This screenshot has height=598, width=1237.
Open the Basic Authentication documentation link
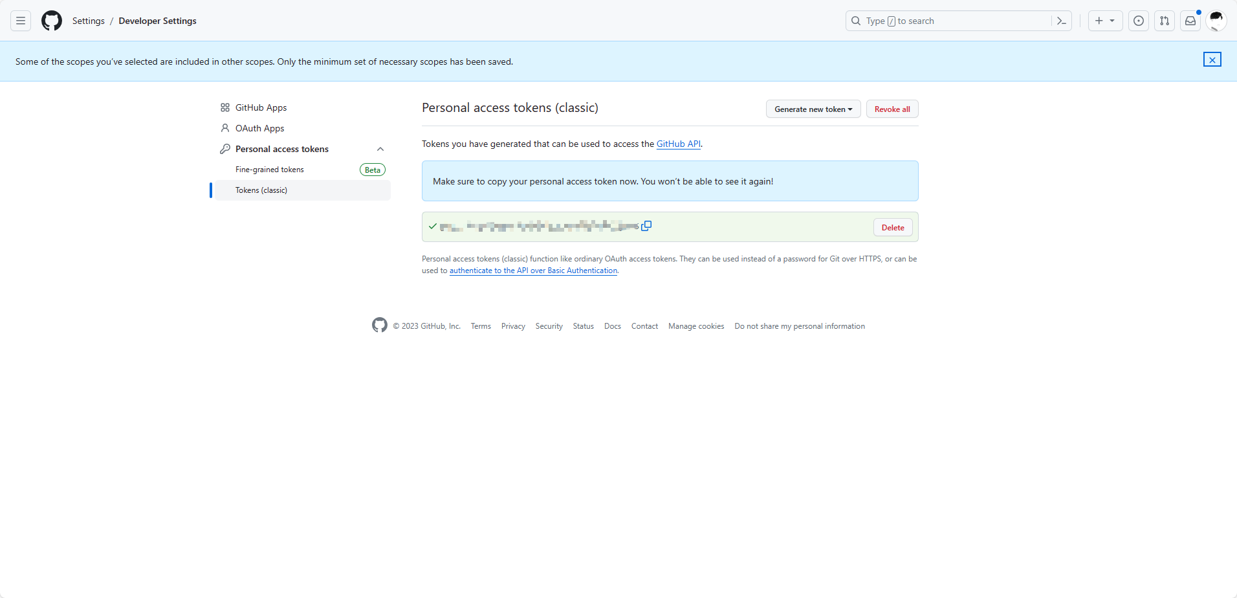(x=533, y=271)
